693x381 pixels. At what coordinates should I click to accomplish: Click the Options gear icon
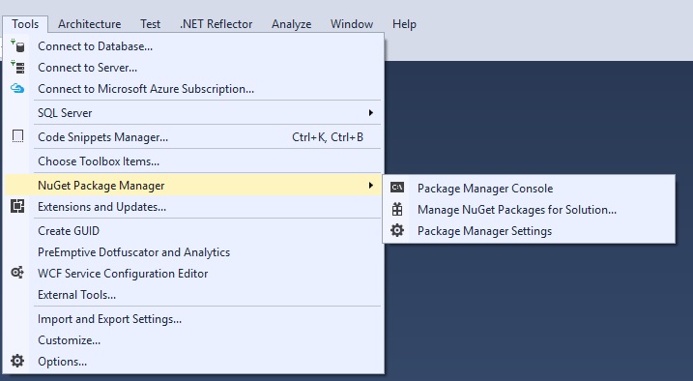(x=17, y=361)
